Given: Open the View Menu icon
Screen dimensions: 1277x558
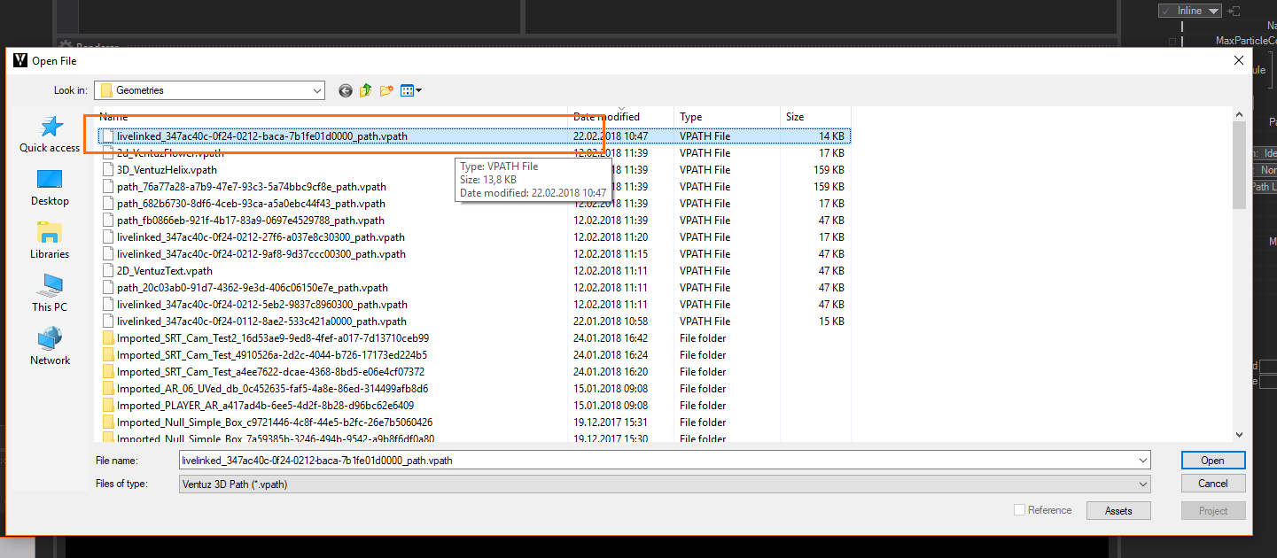Looking at the screenshot, I should [411, 90].
